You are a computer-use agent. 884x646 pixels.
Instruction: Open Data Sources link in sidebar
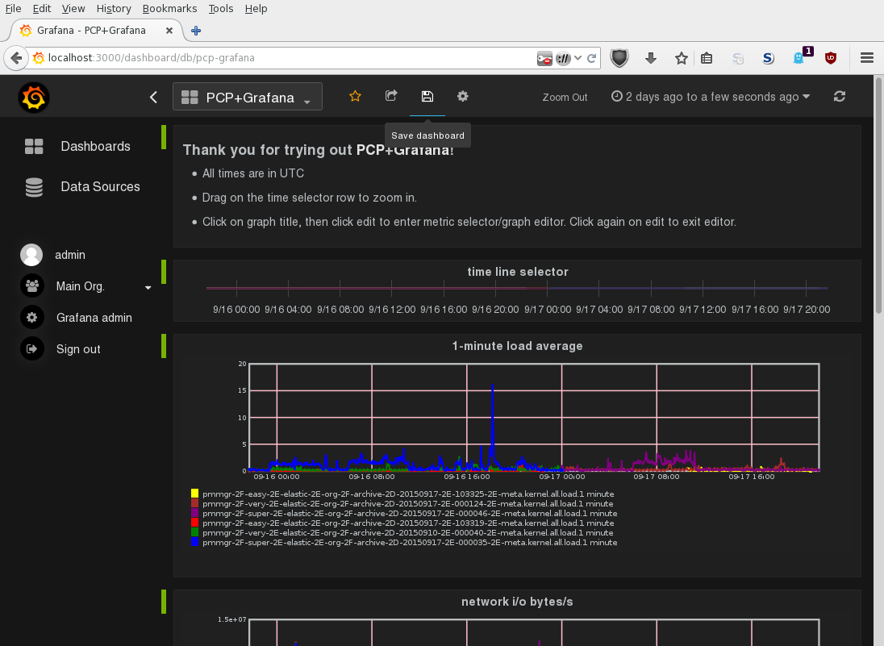click(100, 187)
